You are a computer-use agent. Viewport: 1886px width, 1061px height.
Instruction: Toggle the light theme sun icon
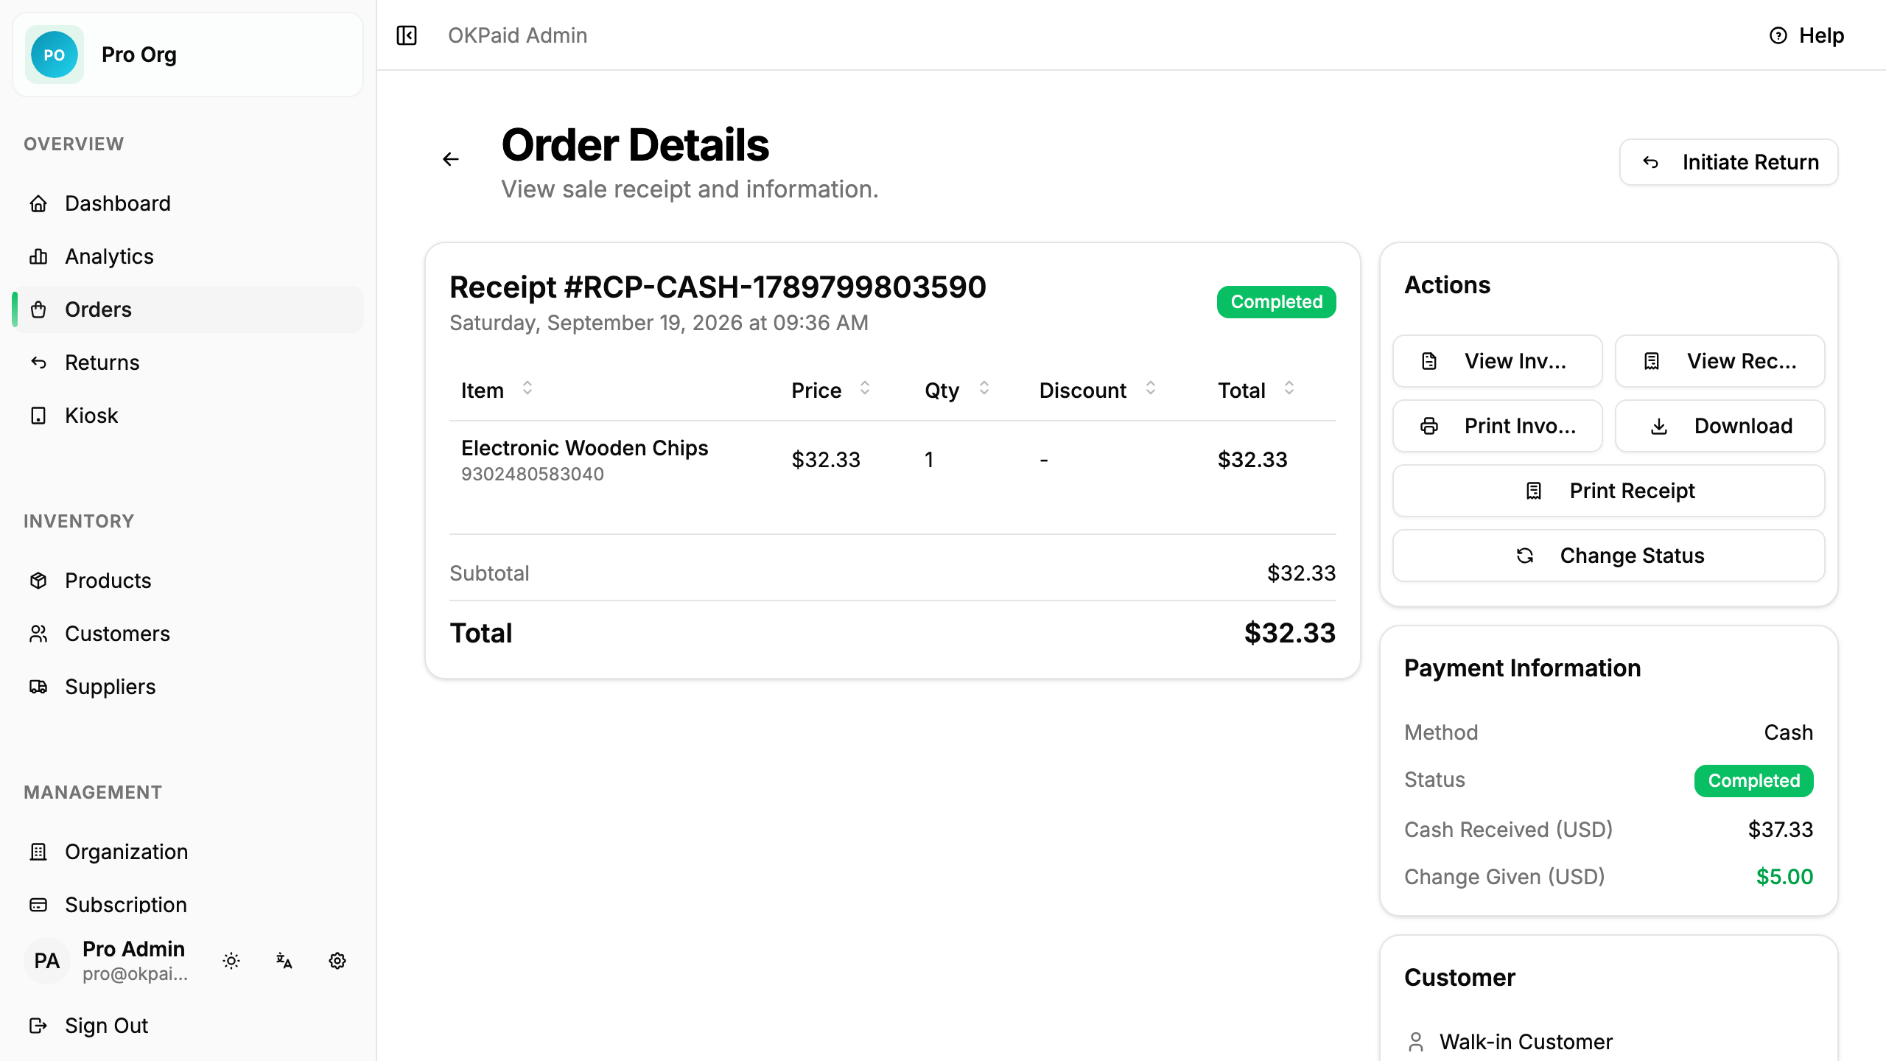click(231, 961)
